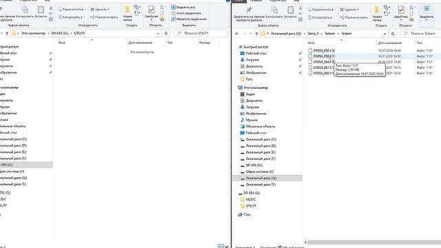Click Локальный диск (Q:) breadcrumb in right address bar
Image resolution: width=441 pixels, height=248 pixels.
coord(286,34)
